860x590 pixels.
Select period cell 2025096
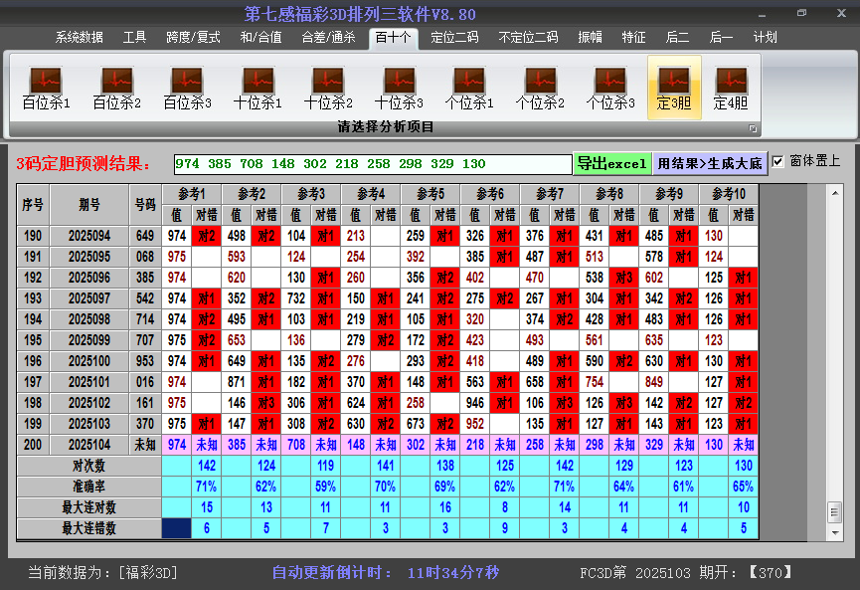89,278
